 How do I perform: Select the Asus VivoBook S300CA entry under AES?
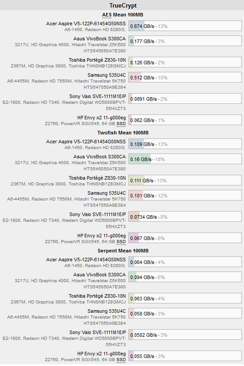(100, 39)
